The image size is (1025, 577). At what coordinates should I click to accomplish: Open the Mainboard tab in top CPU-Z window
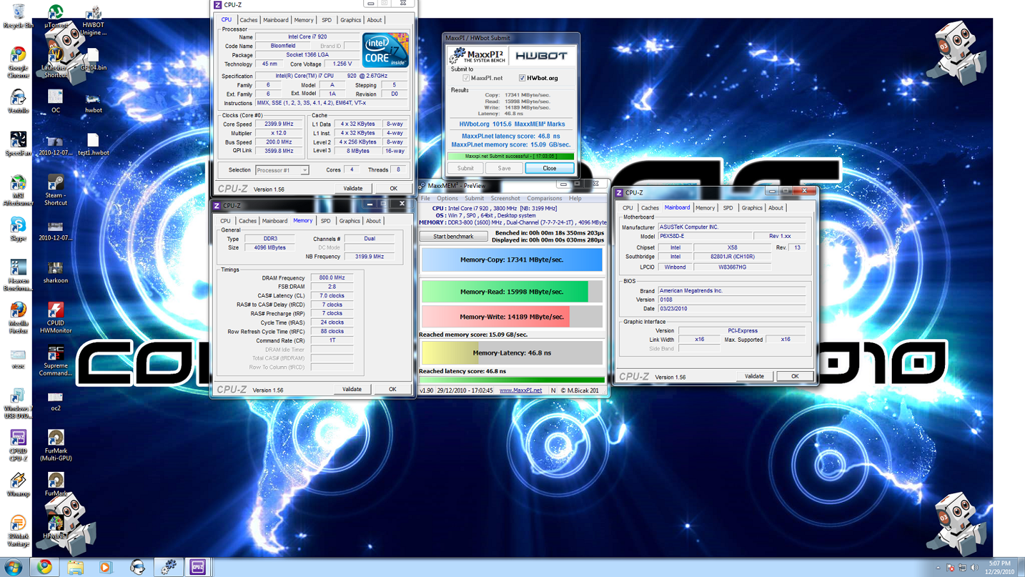(x=275, y=20)
